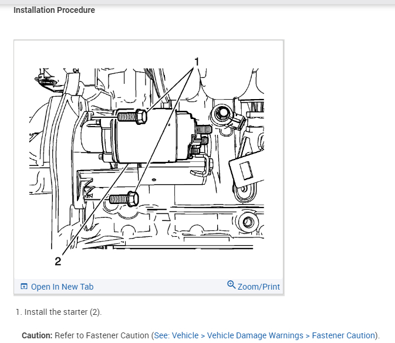Image resolution: width=395 pixels, height=343 pixels.
Task: Click the Zoom/Print magnifier icon
Action: [x=231, y=285]
